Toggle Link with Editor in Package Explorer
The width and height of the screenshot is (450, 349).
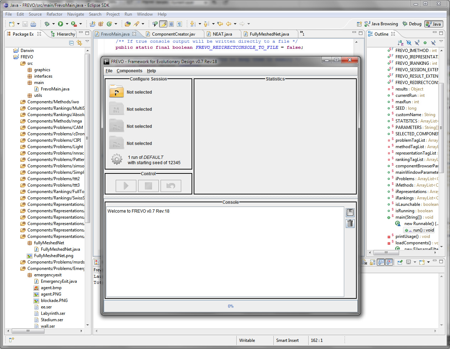point(79,43)
